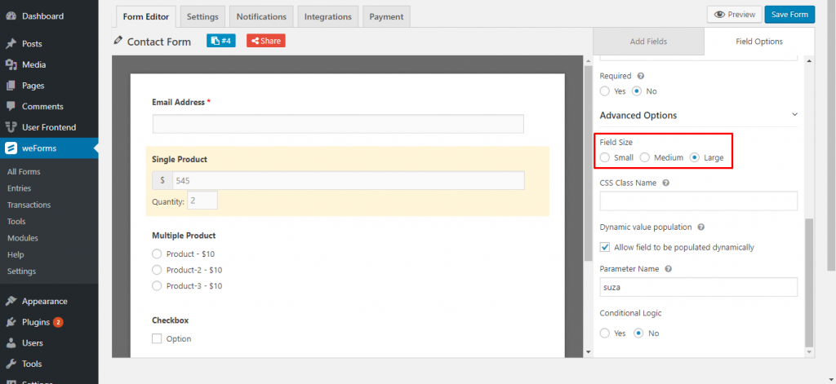Viewport: 836px width, 384px height.
Task: Click the Required help question icon
Action: point(641,76)
